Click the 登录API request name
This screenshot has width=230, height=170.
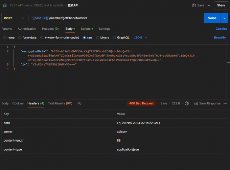coord(73,5)
